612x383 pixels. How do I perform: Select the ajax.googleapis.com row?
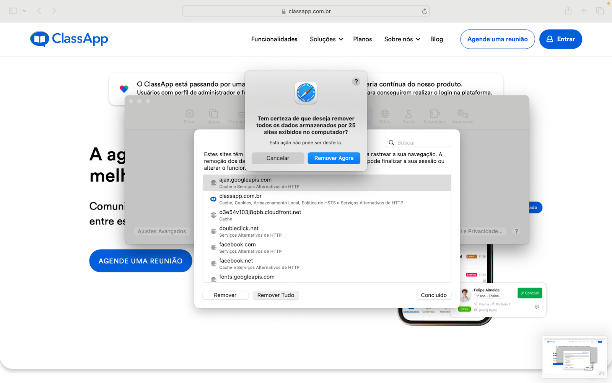click(327, 183)
